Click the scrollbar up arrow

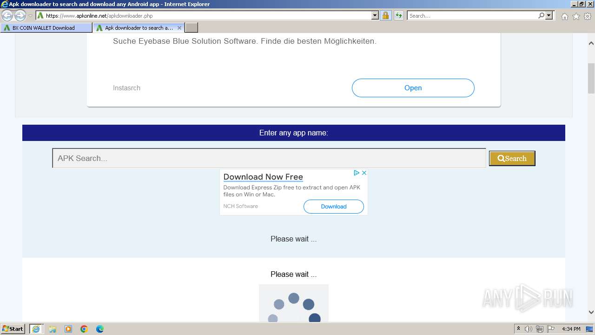(x=591, y=43)
